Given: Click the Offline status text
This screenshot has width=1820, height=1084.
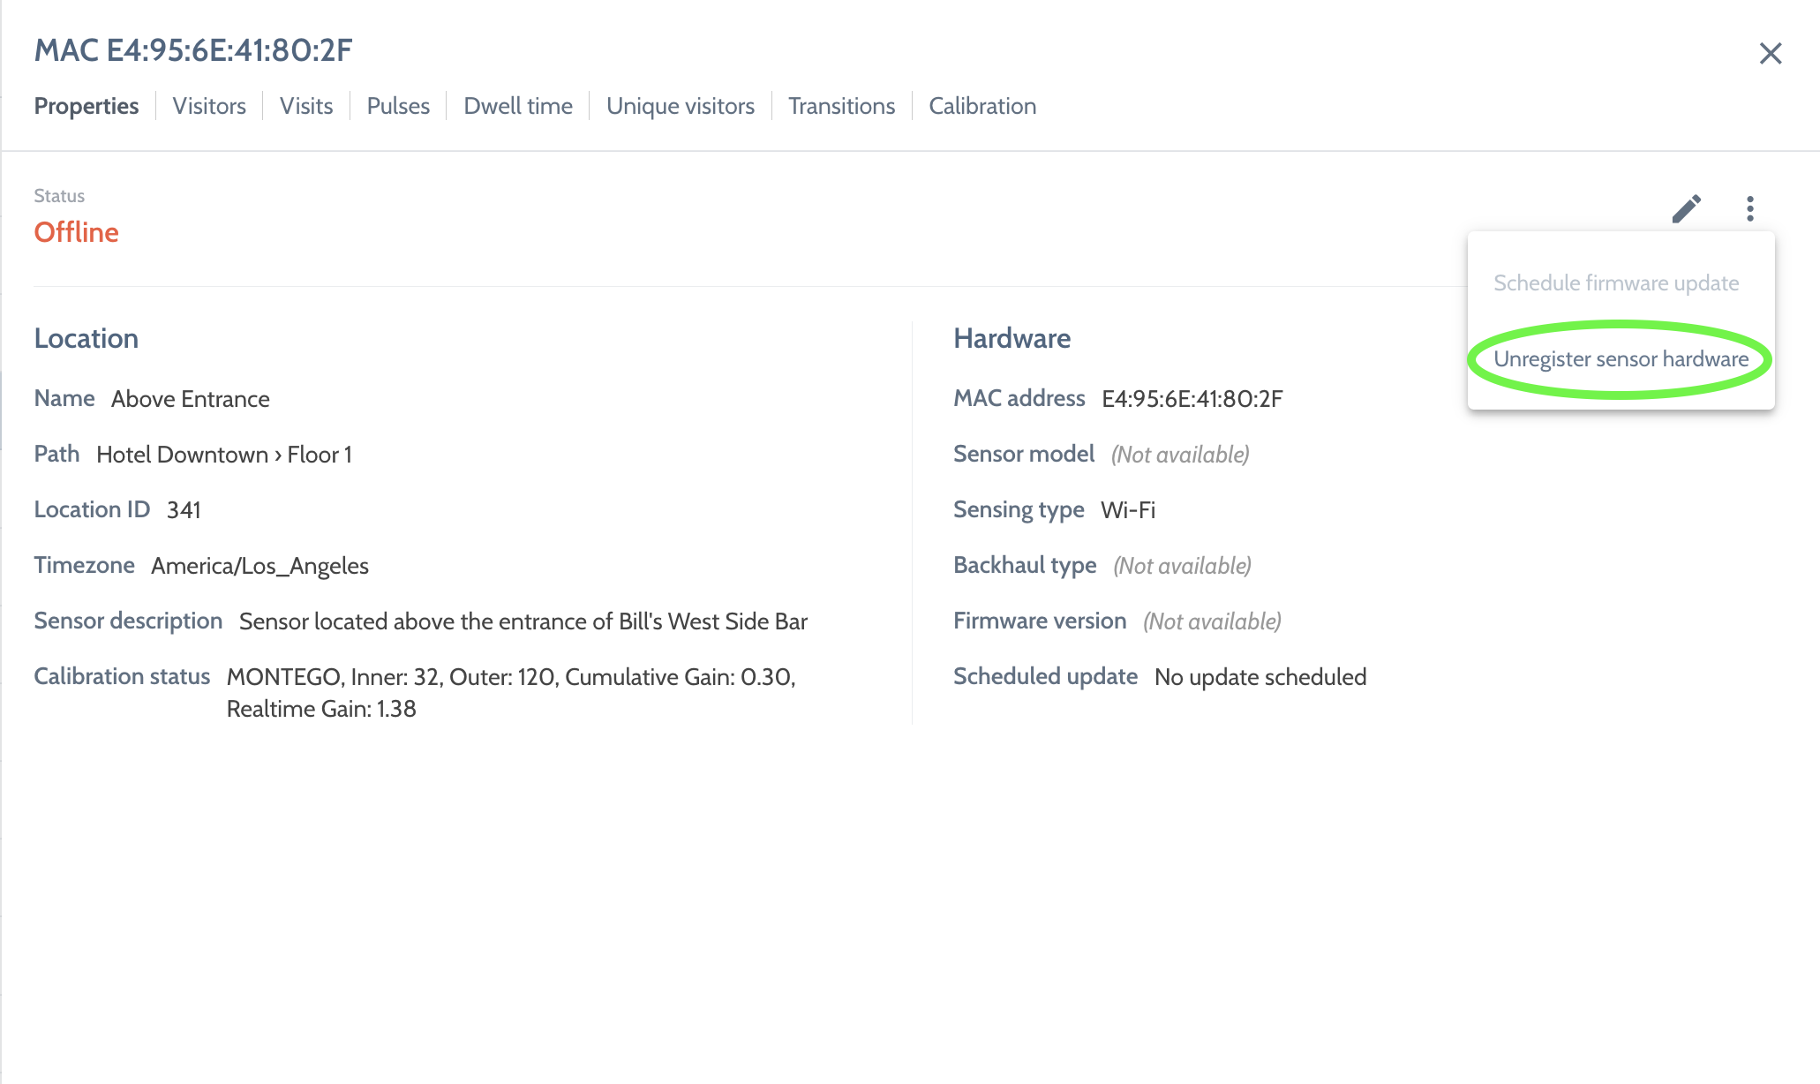Looking at the screenshot, I should (x=76, y=232).
